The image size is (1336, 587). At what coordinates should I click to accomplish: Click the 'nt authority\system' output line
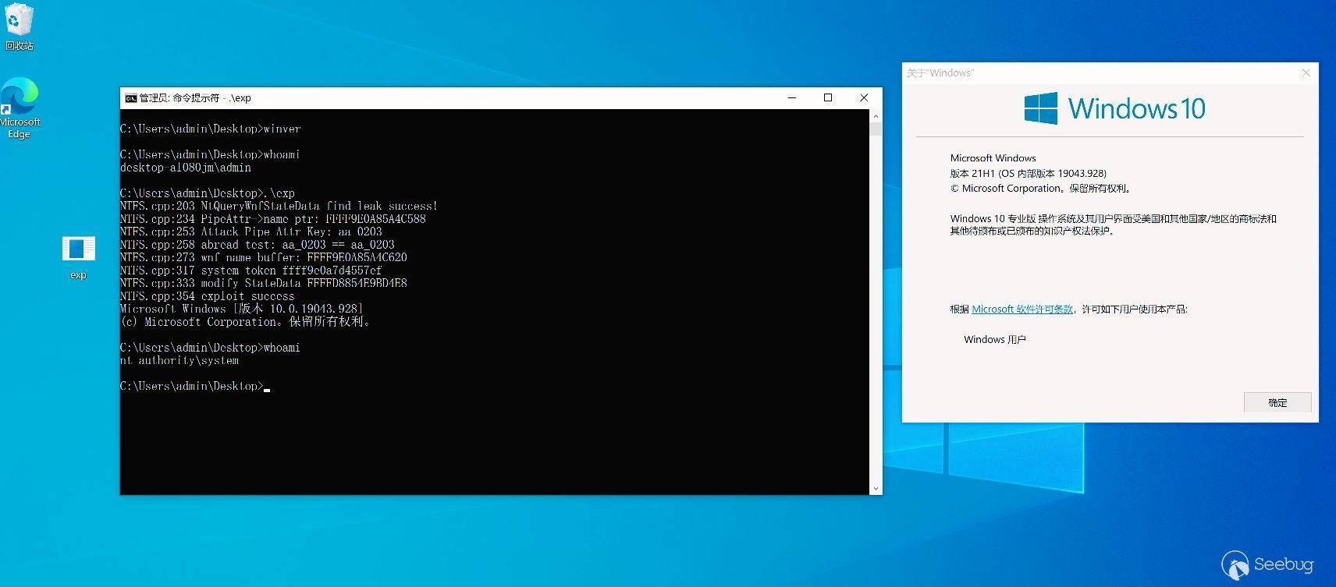pos(179,360)
